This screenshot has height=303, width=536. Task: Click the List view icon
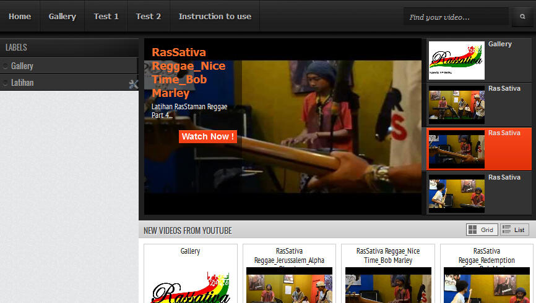[x=507, y=230]
